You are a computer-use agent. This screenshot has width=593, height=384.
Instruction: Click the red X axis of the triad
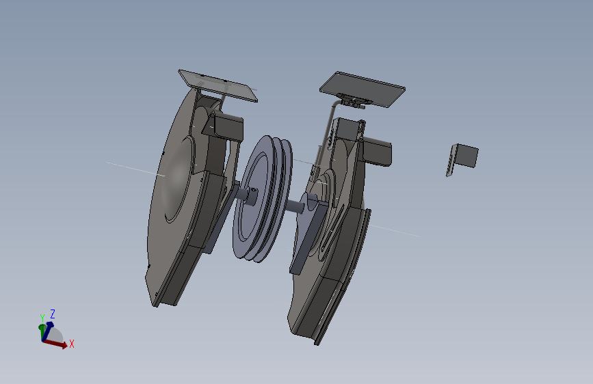[x=57, y=344]
